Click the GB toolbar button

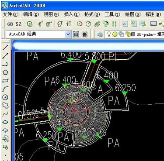click(x=10, y=24)
